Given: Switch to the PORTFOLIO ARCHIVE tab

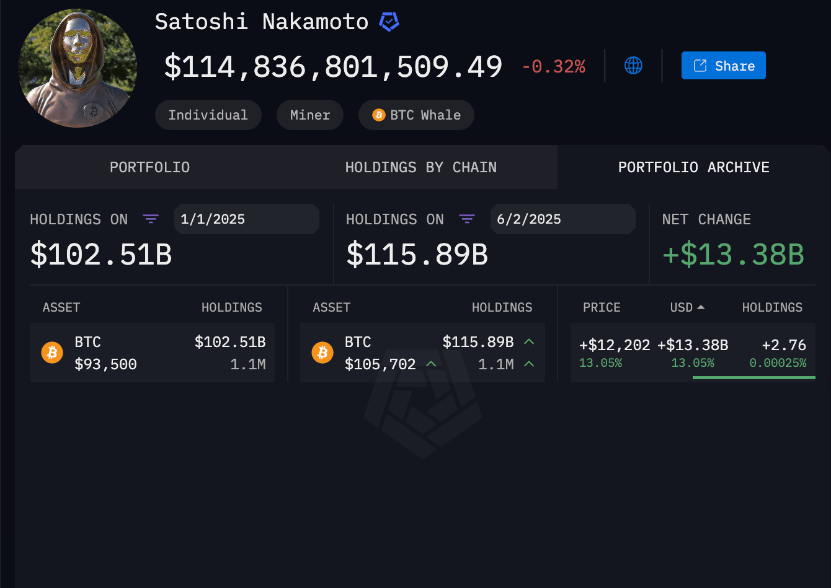Looking at the screenshot, I should pyautogui.click(x=694, y=167).
